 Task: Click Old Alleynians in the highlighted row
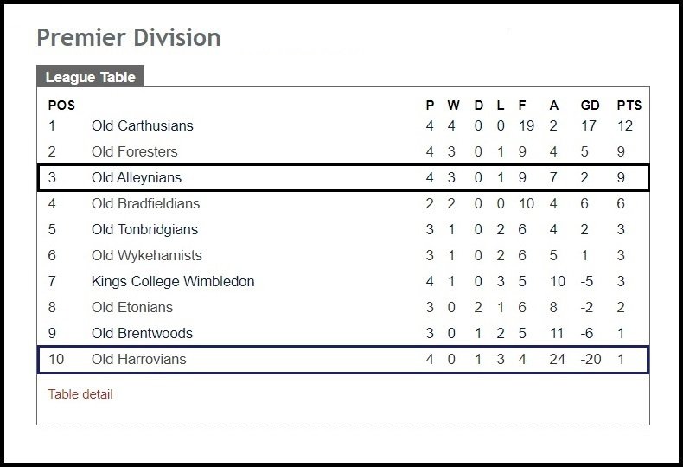pos(137,178)
